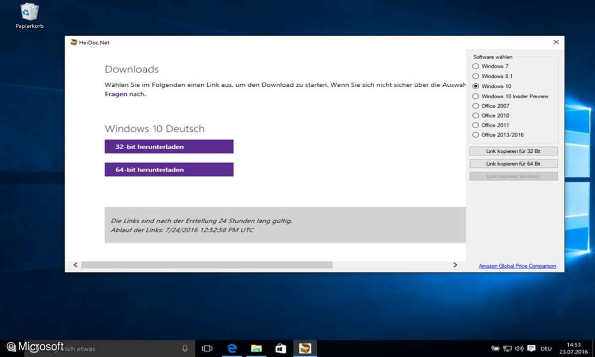Select the Windows 7 radio button
The image size is (595, 357).
point(476,66)
